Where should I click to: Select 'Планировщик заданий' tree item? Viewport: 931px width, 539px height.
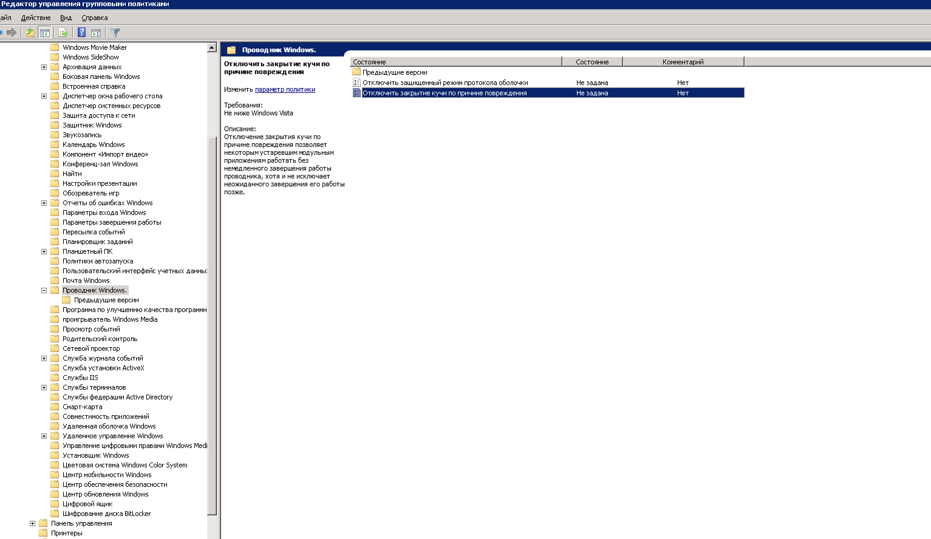(97, 242)
